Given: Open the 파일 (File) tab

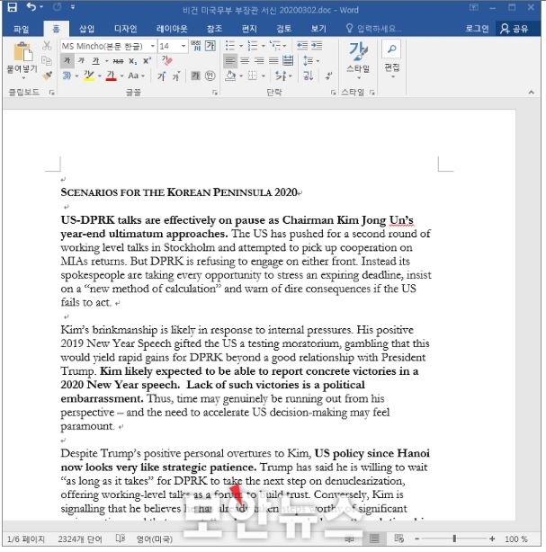Looking at the screenshot, I should tap(21, 29).
